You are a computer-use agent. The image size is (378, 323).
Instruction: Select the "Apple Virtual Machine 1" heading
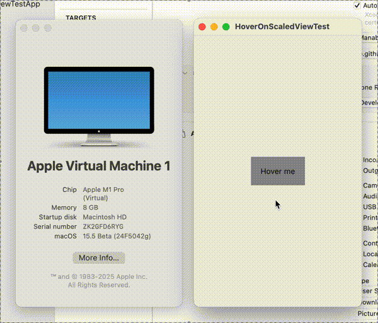(99, 166)
